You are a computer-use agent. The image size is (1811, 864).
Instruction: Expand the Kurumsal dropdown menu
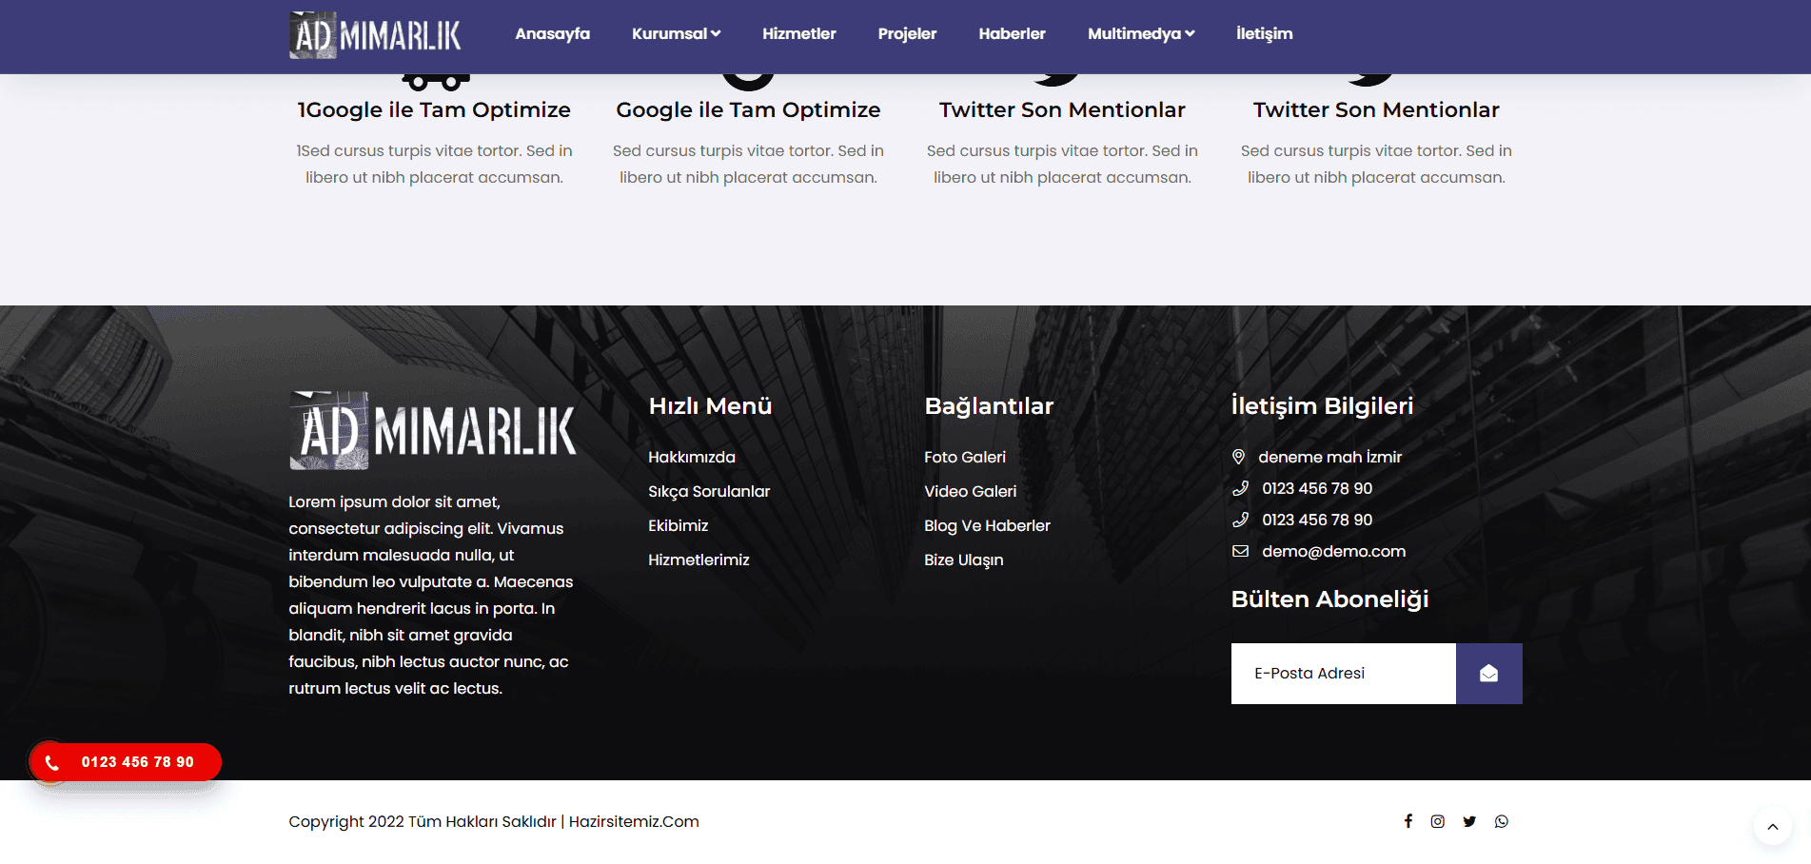[676, 33]
